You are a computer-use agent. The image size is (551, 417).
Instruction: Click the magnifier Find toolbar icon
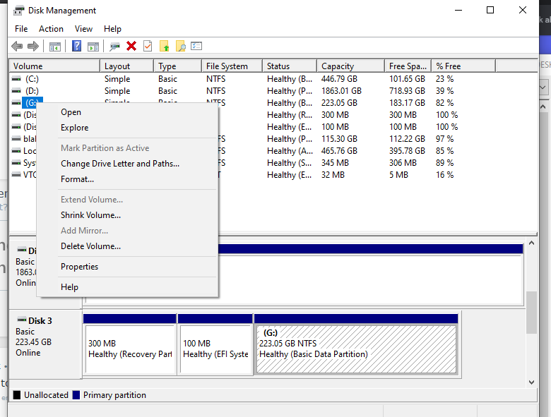pos(180,47)
